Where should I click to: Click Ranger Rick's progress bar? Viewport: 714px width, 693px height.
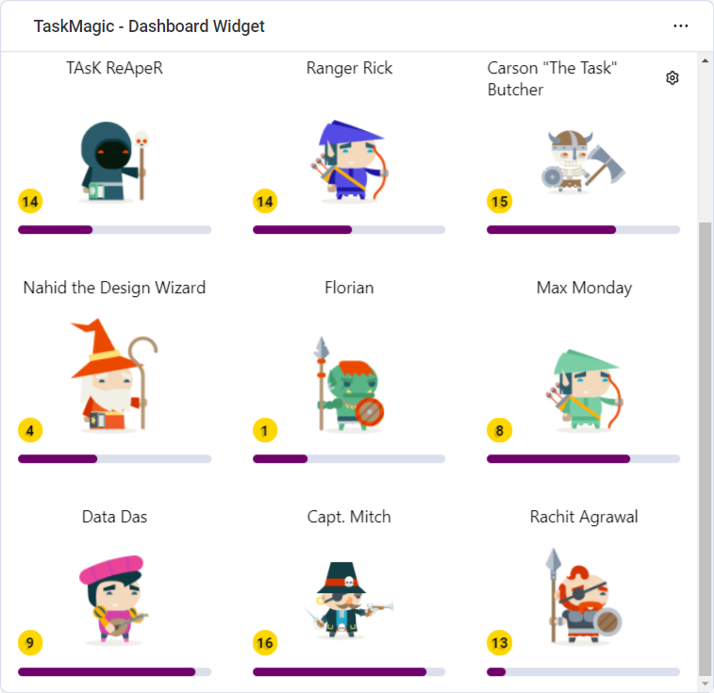coord(349,230)
